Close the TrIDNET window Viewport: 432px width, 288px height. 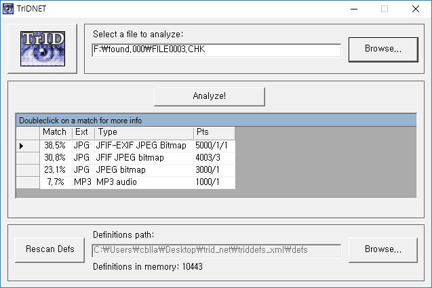tap(415, 9)
